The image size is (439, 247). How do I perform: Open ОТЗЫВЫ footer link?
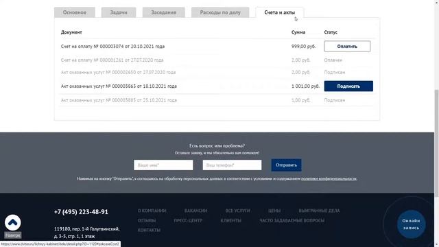pos(146,220)
